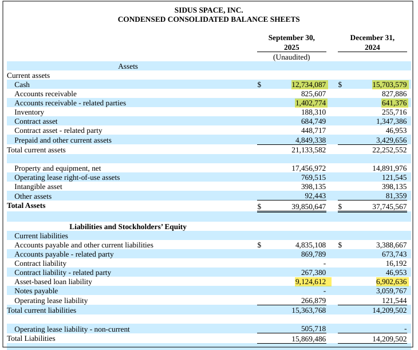Click the 'Current liabilities' label
418x350 pixels.
41,236
